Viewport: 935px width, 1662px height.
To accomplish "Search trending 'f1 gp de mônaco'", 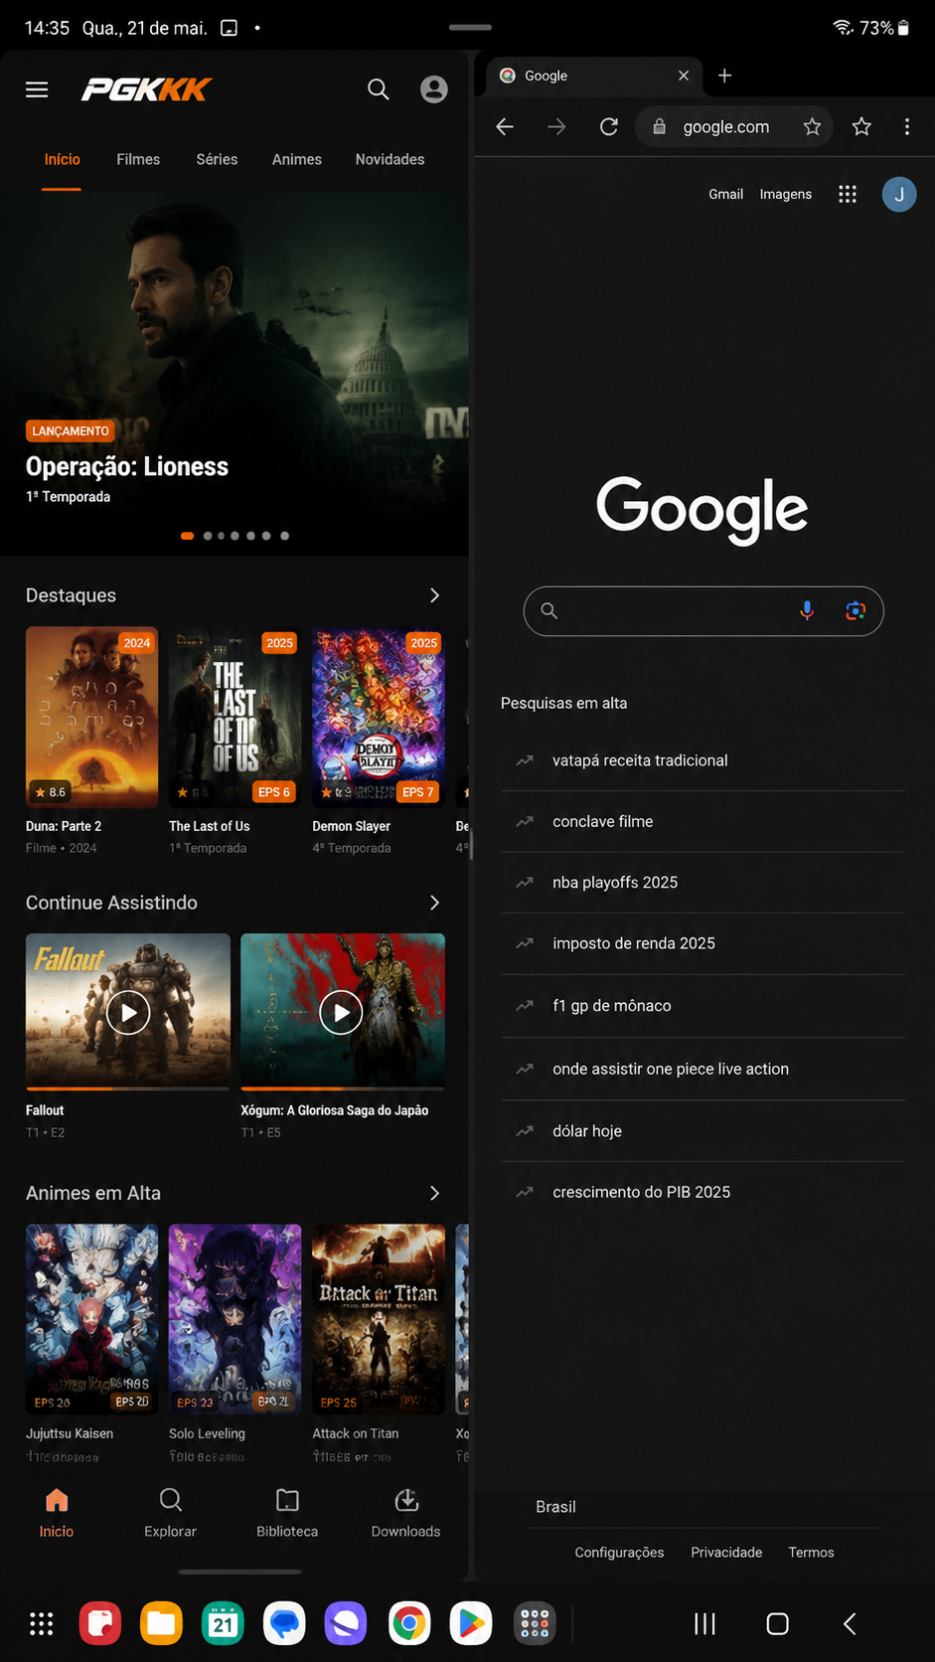I will (703, 1006).
